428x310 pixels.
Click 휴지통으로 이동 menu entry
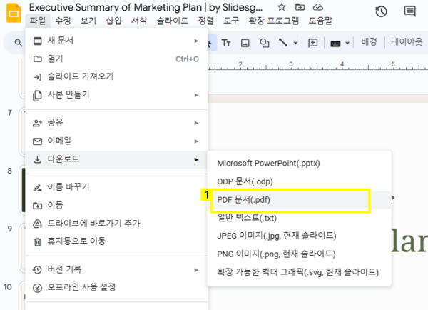(76, 241)
